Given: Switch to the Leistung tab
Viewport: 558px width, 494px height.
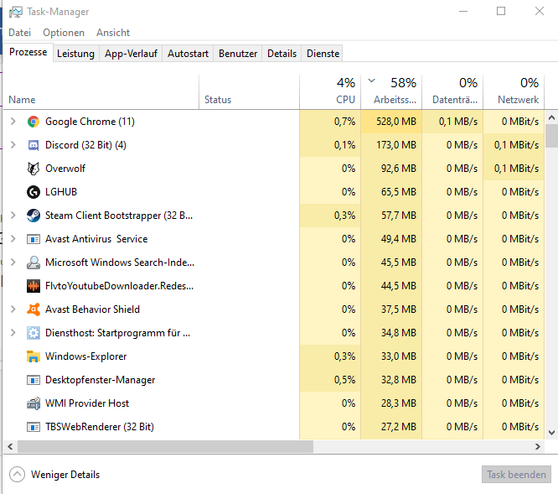Looking at the screenshot, I should pyautogui.click(x=75, y=54).
